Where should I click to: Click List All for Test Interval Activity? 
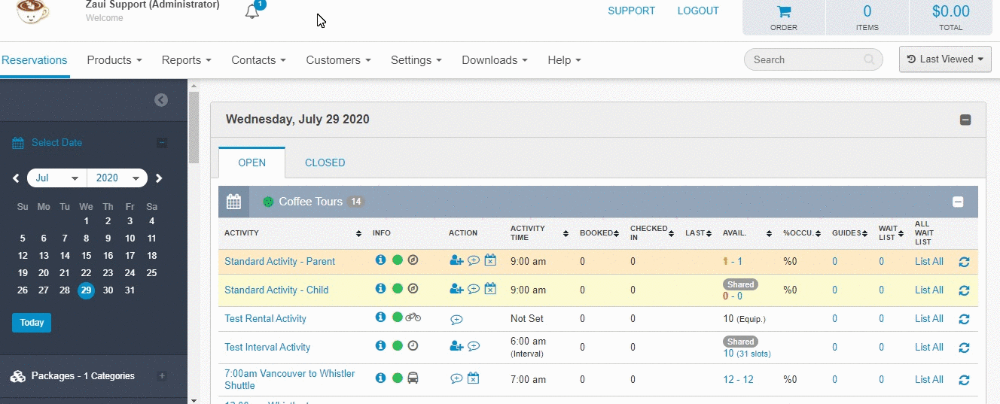[x=928, y=348]
